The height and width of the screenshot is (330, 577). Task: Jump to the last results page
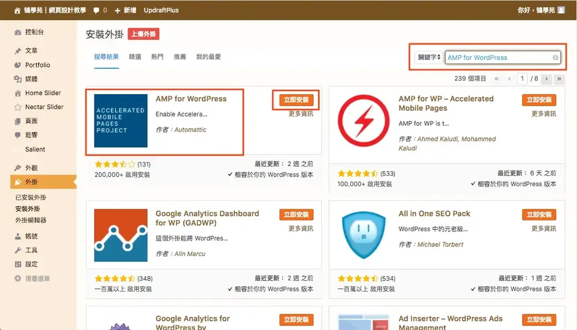pyautogui.click(x=559, y=78)
